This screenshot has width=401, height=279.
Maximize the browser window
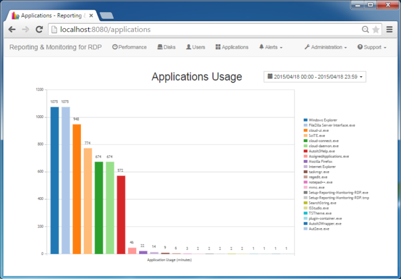point(371,5)
